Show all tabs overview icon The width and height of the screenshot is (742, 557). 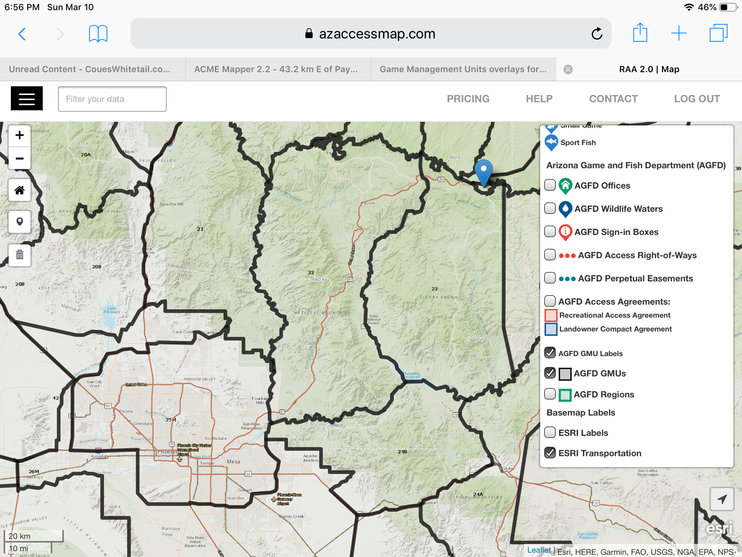718,33
